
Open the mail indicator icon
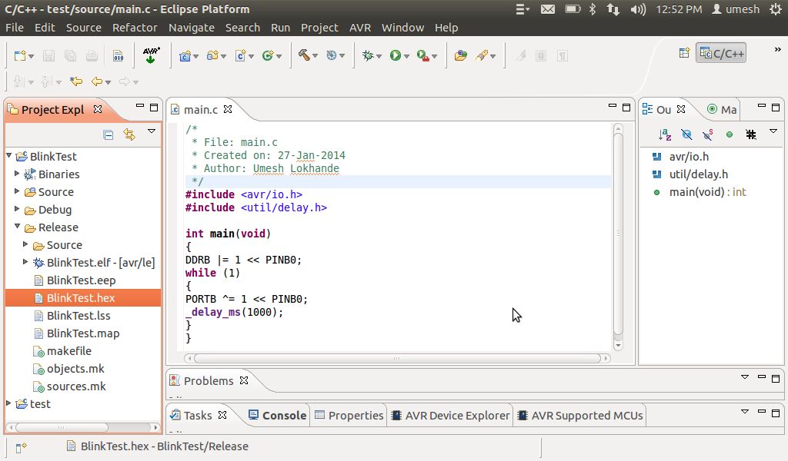(548, 9)
